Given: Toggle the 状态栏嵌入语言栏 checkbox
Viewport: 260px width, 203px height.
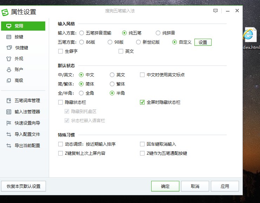Looking at the screenshot, I should pos(67,121).
